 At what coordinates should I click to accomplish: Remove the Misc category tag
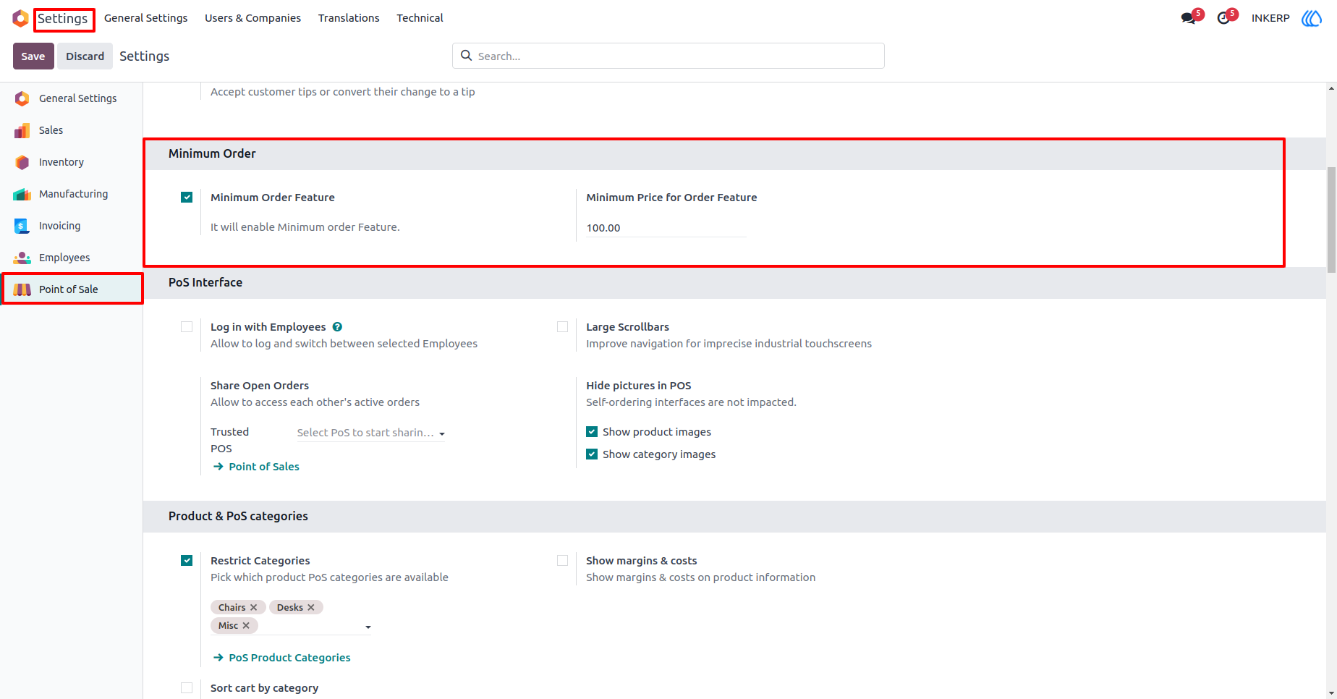click(x=246, y=626)
